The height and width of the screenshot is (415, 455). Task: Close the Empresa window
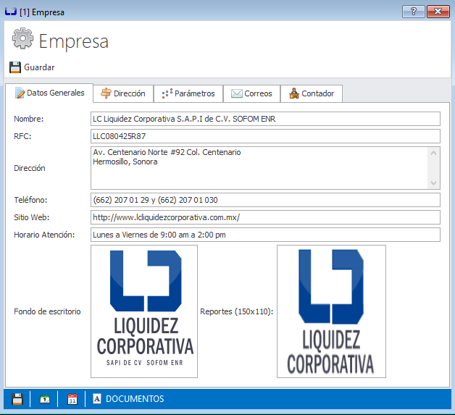438,12
